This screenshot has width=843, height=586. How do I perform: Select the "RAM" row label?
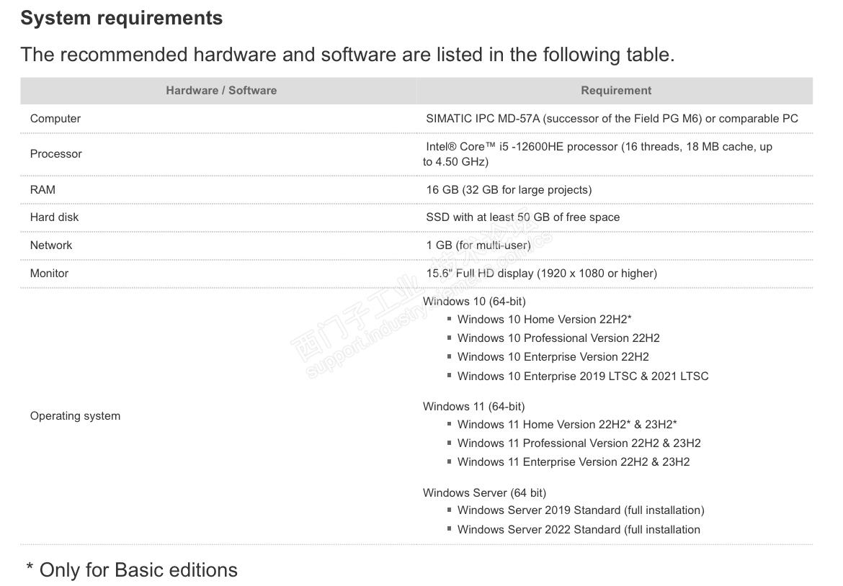(x=43, y=190)
